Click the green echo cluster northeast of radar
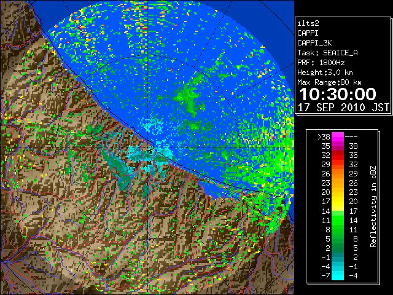393x295 pixels. [x=189, y=96]
